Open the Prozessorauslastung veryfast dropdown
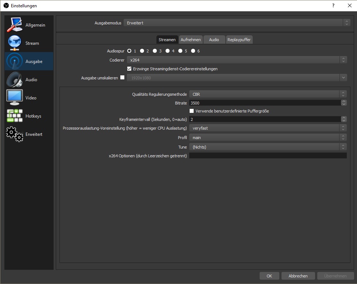The image size is (357, 284). [x=268, y=128]
